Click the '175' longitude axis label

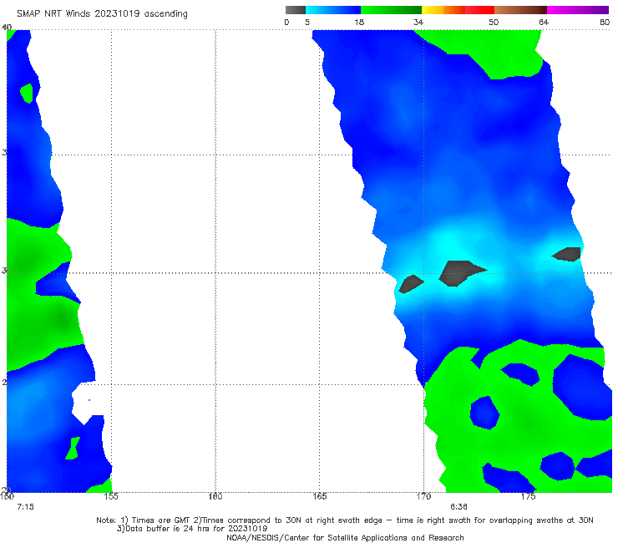[x=528, y=496]
